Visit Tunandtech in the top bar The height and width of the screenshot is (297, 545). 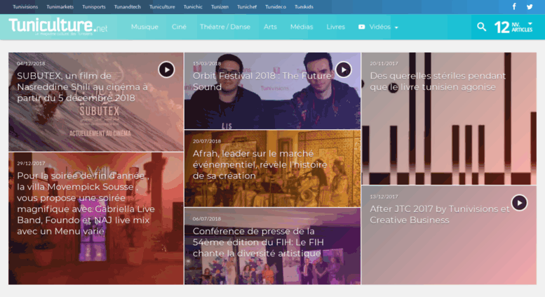[x=127, y=6]
